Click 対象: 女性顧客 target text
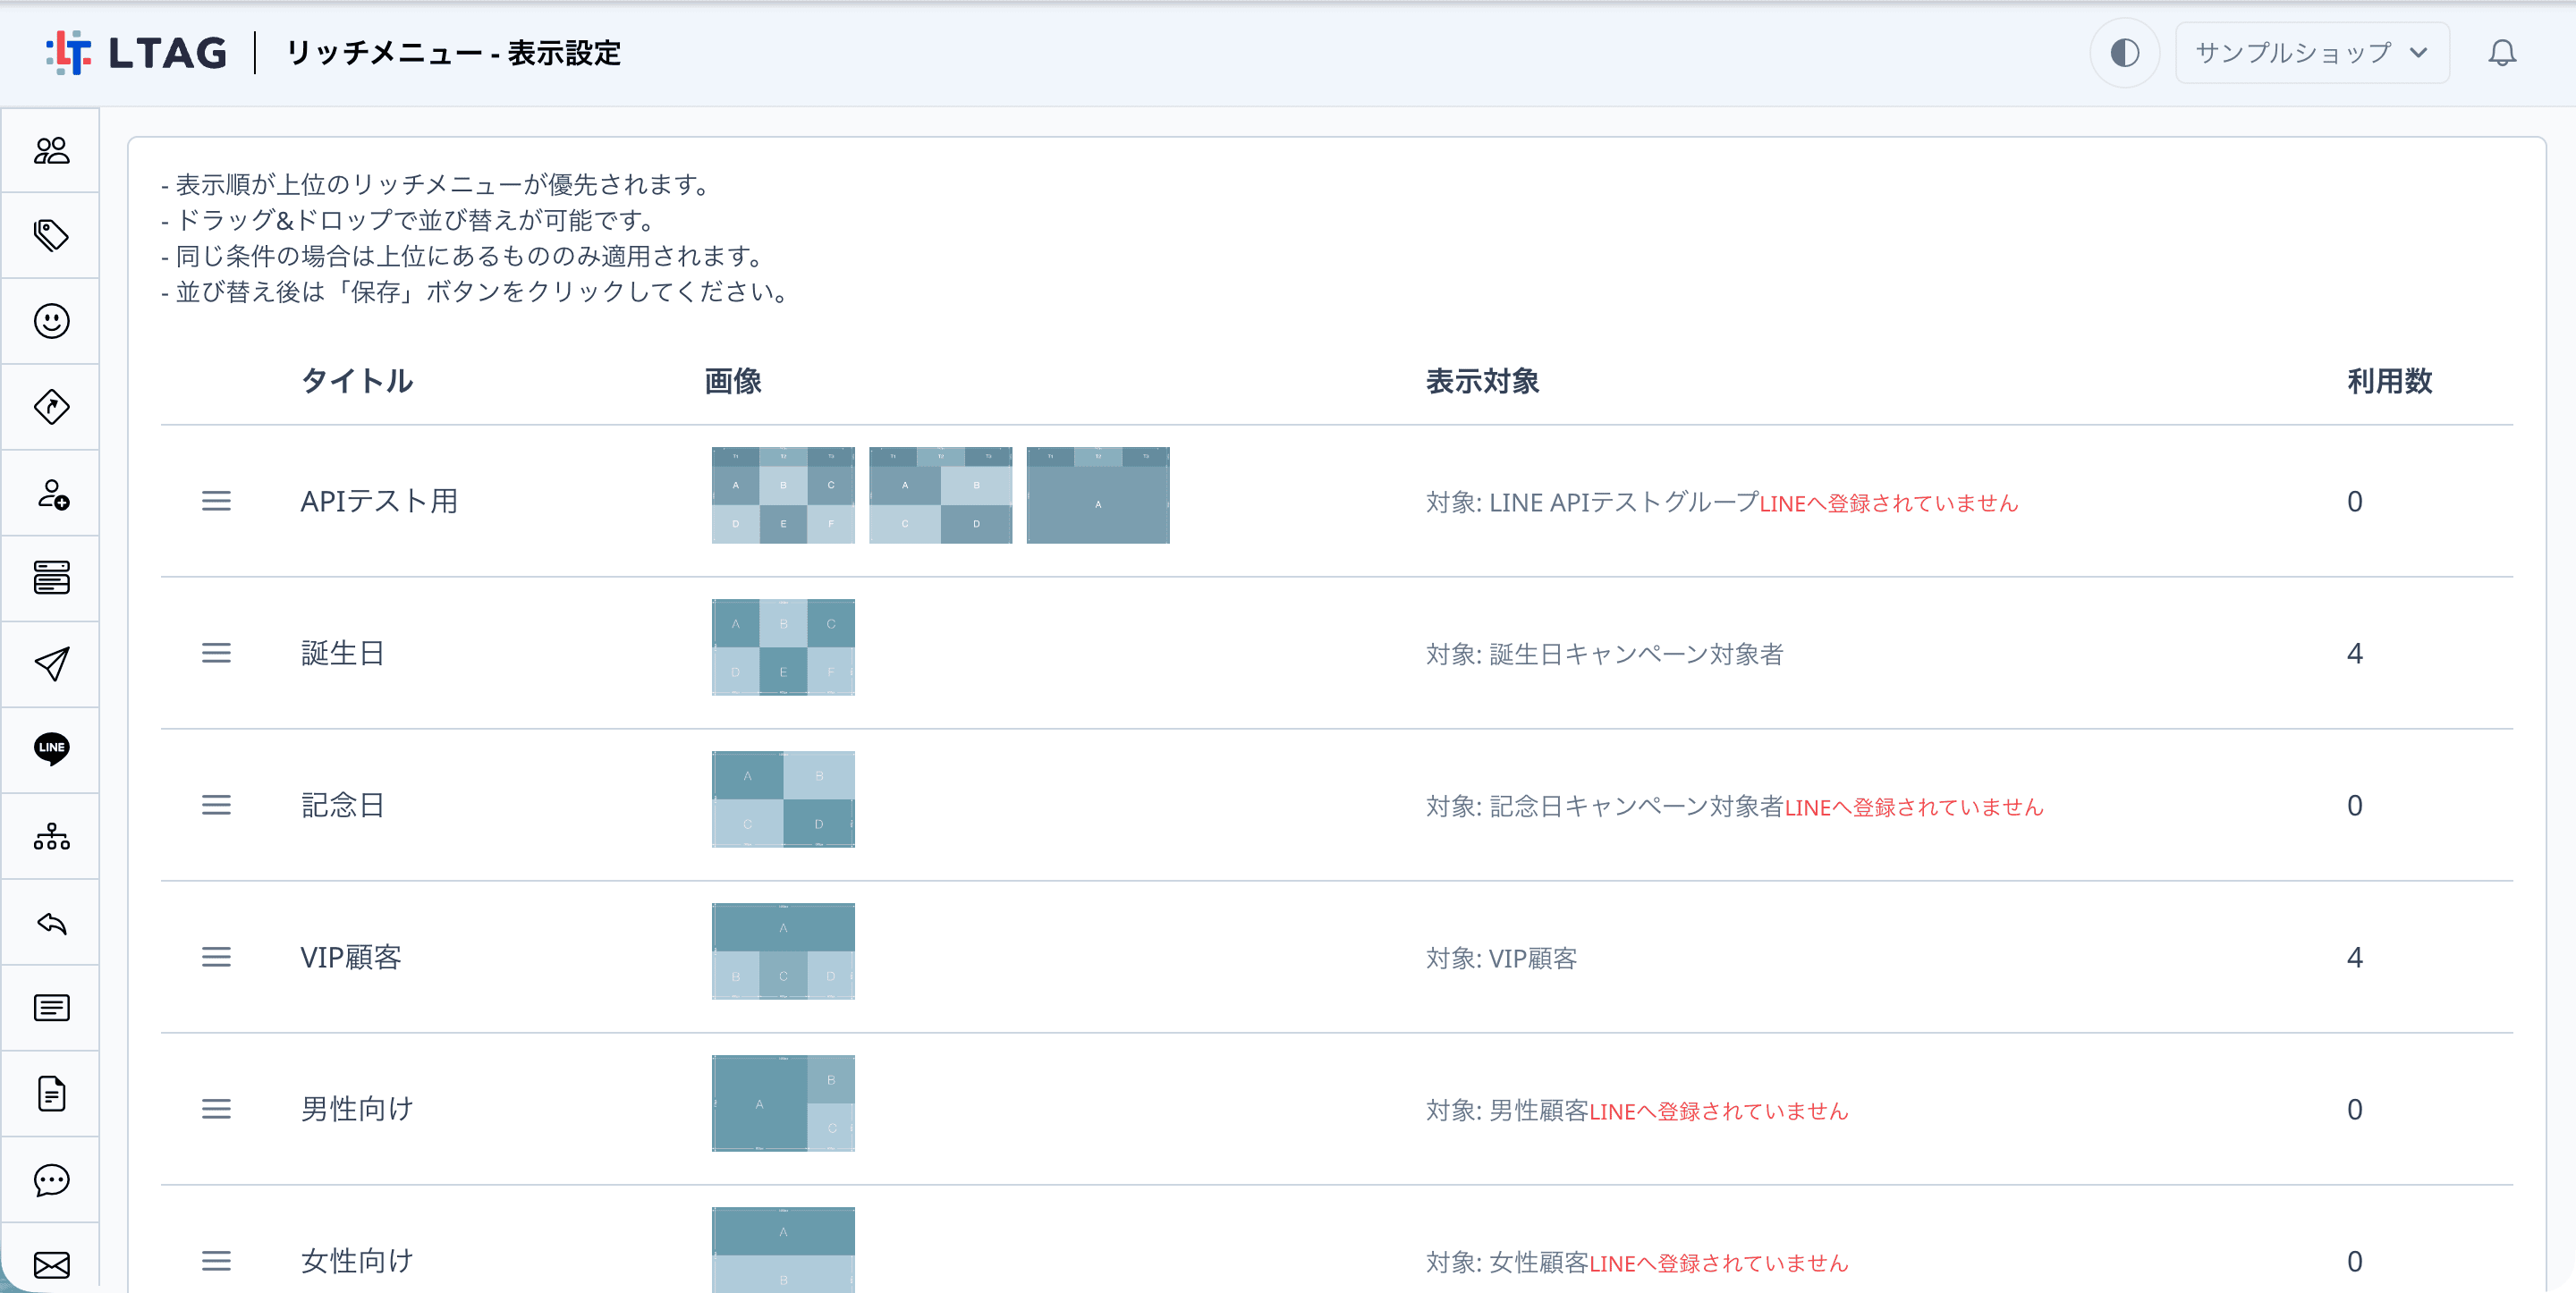This screenshot has width=2576, height=1293. [1507, 1262]
